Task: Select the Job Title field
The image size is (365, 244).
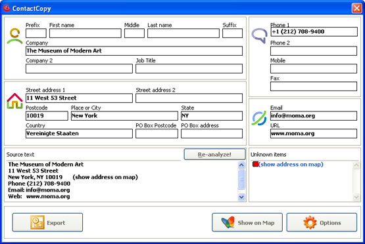Action: [189, 69]
